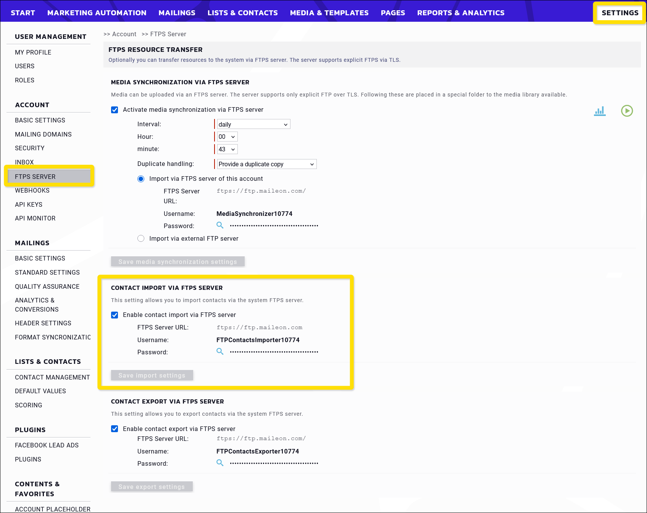Open the minute dropdown showing 43

coord(227,149)
